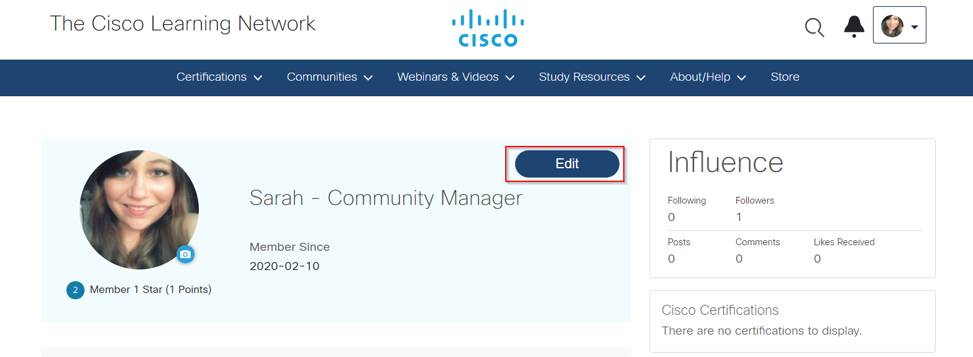Viewport: 973px width, 357px height.
Task: Expand the Certifications dropdown menu
Action: click(x=219, y=78)
